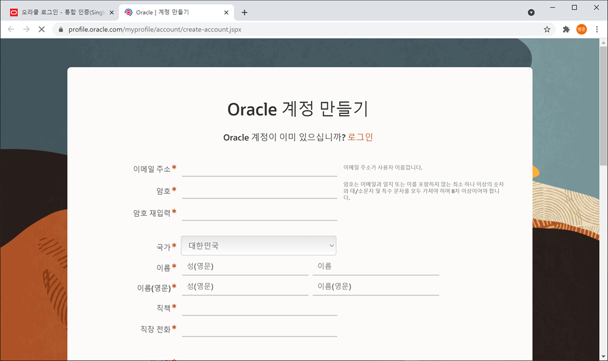Minimize the Chrome window
Viewport: 608px width, 361px height.
coord(552,8)
